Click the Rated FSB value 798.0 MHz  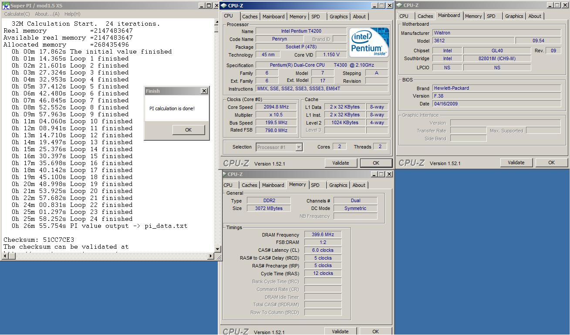point(276,130)
